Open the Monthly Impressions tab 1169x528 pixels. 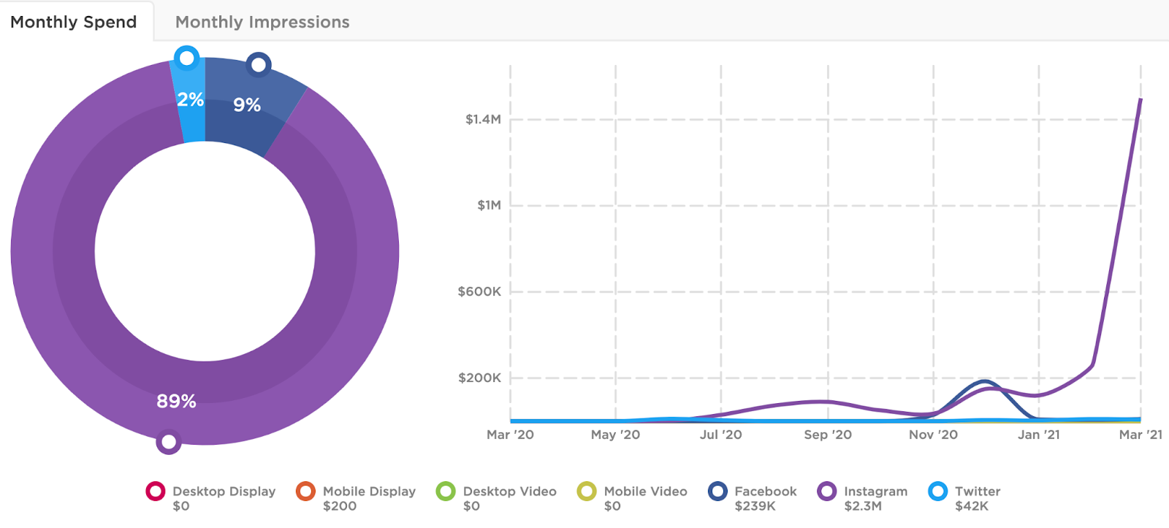(262, 22)
